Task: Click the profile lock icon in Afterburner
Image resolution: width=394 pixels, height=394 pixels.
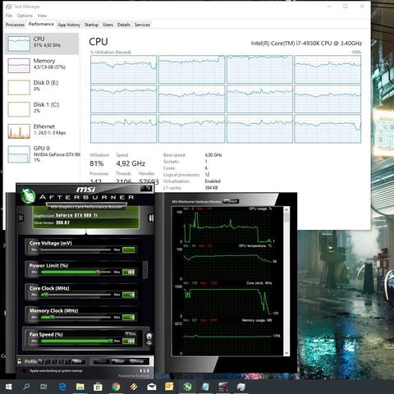Action: point(20,361)
